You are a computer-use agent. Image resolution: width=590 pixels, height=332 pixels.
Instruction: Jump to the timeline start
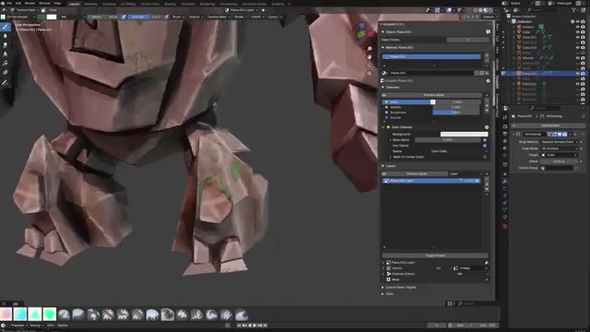coord(239,326)
